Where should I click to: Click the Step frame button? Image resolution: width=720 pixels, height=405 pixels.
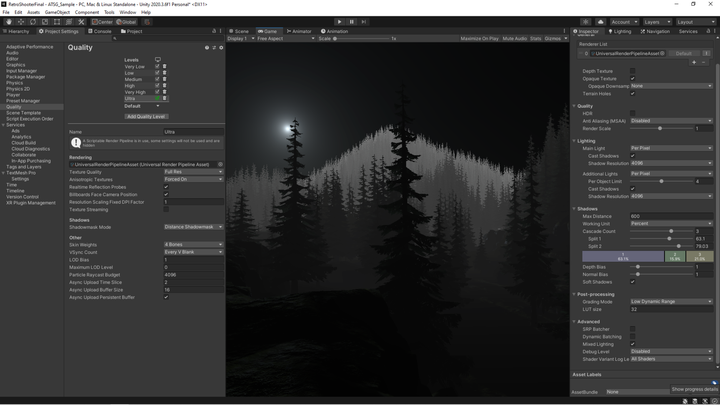[x=364, y=22]
